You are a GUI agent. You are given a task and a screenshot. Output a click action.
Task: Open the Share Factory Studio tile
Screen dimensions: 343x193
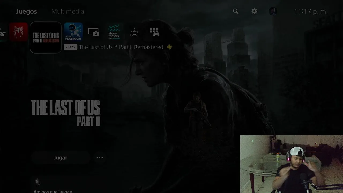[114, 32]
